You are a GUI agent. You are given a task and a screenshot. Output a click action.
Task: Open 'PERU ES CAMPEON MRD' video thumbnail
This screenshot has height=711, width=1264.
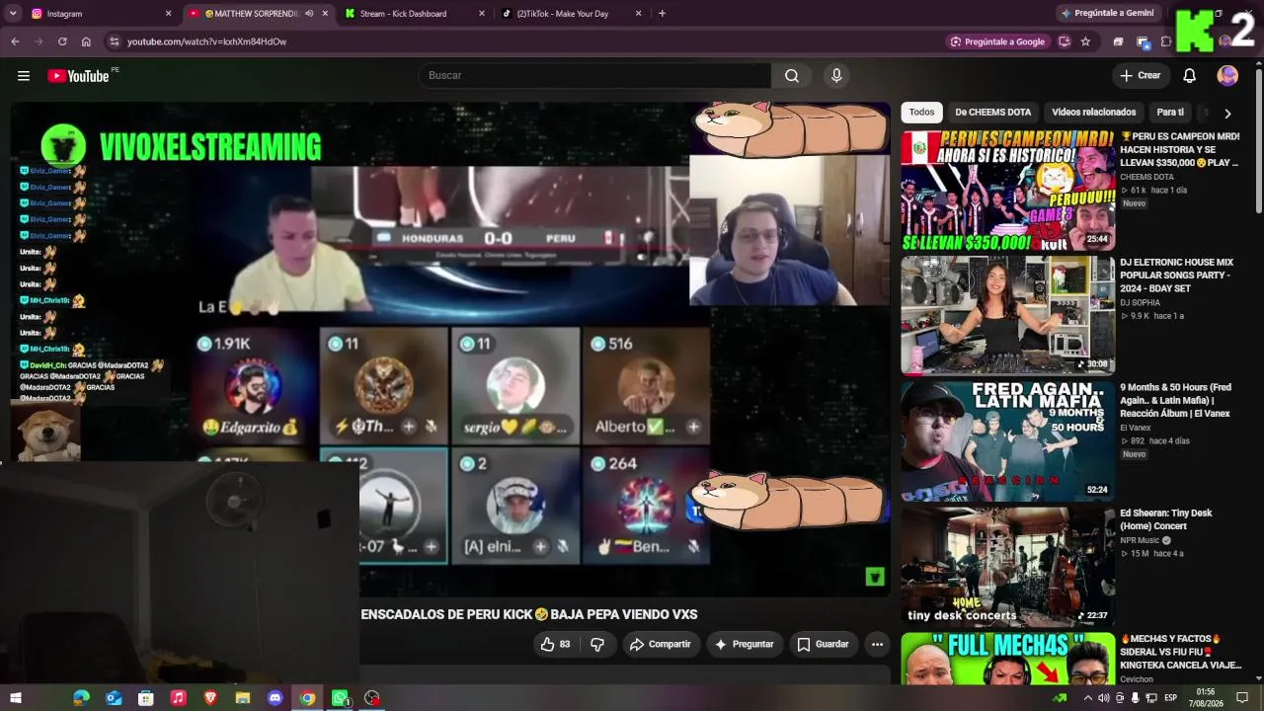pos(1007,191)
